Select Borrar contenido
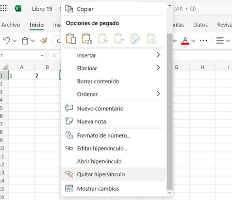This screenshot has width=232, height=200. point(113,81)
